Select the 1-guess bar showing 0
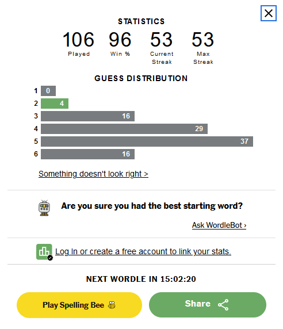 [x=48, y=91]
